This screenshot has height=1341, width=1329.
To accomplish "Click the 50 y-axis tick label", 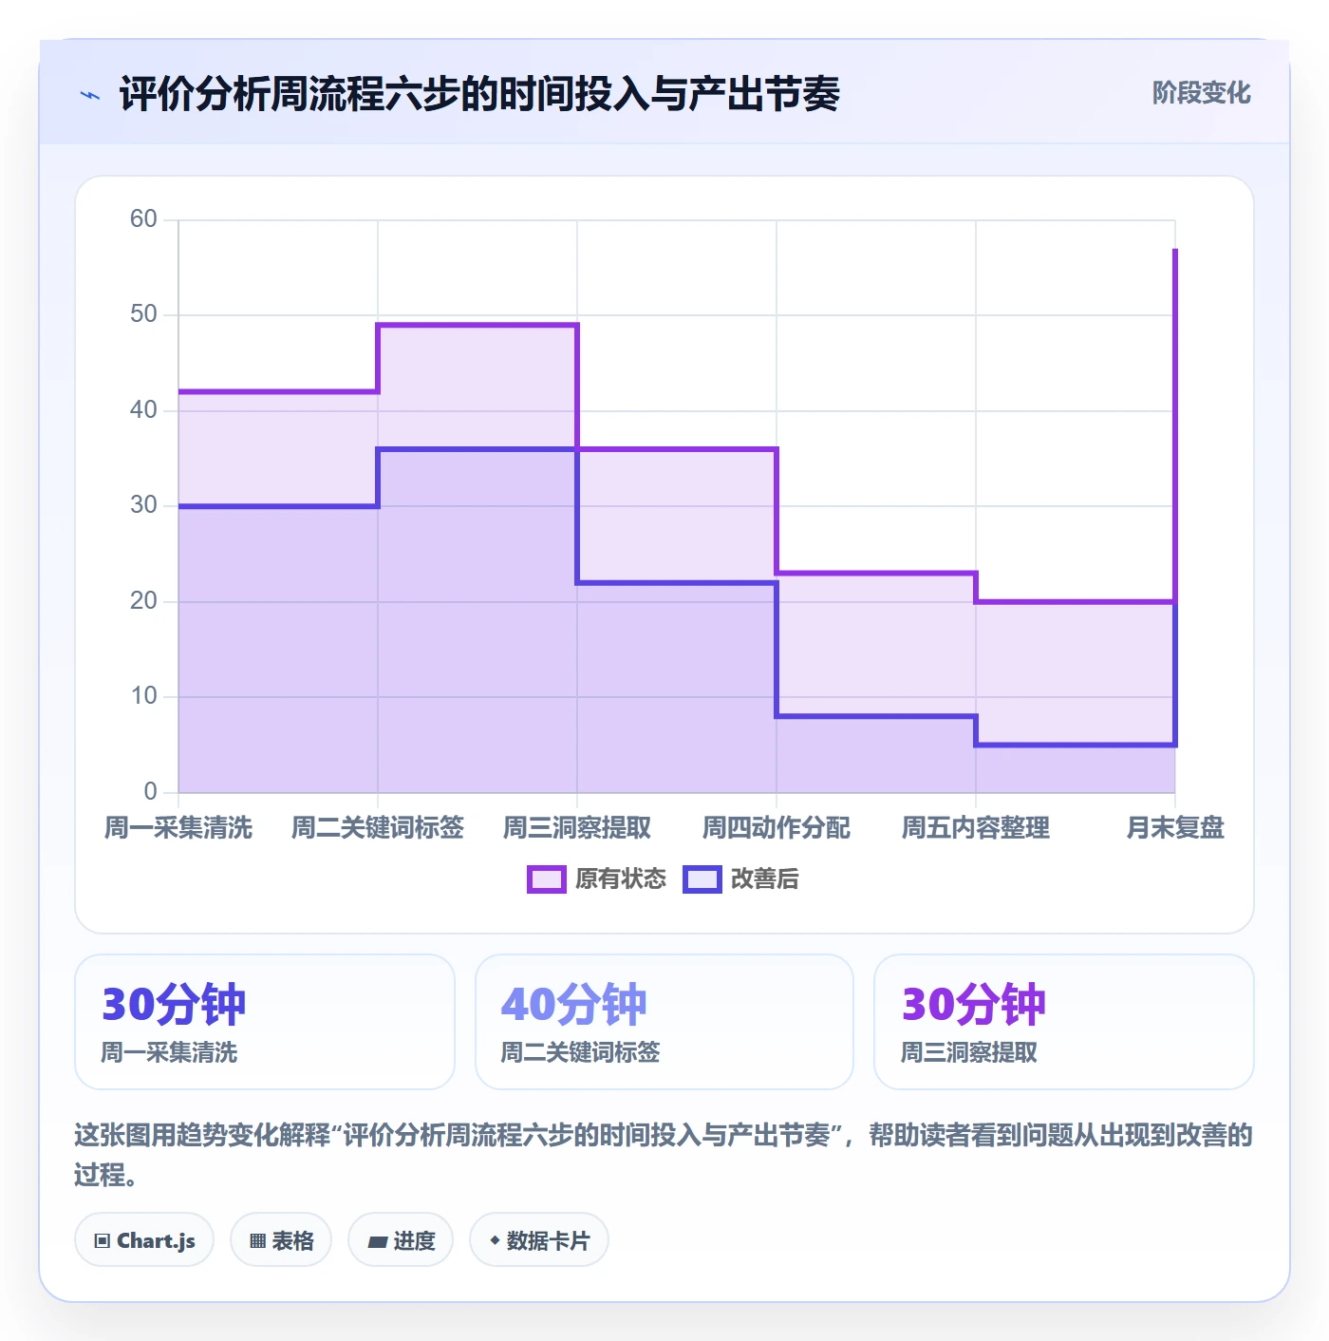I will (143, 314).
